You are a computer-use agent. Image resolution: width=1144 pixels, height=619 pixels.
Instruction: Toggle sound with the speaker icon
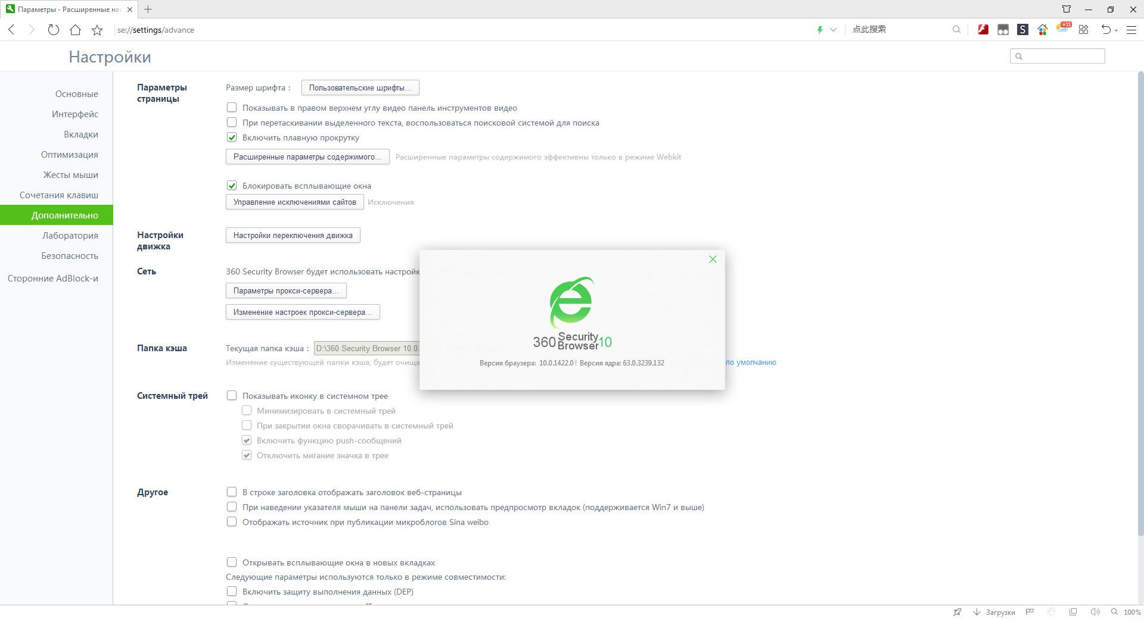(1095, 612)
